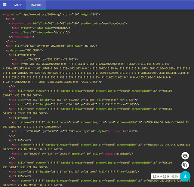
Task: Click the circle cx="60.502" element line
Action: (x=45, y=59)
